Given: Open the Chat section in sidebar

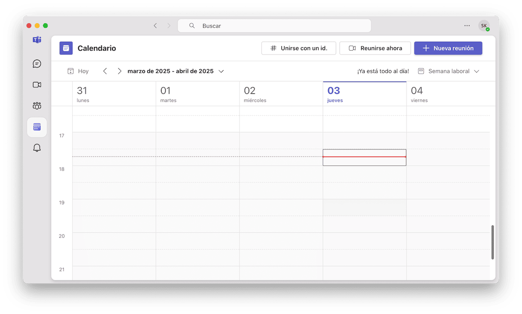Looking at the screenshot, I should [x=37, y=64].
